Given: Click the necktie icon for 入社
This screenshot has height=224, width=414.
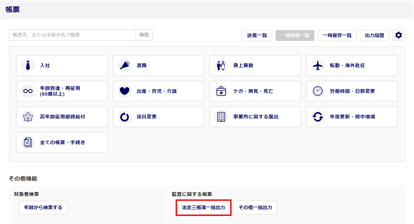Looking at the screenshot, I should coord(28,66).
